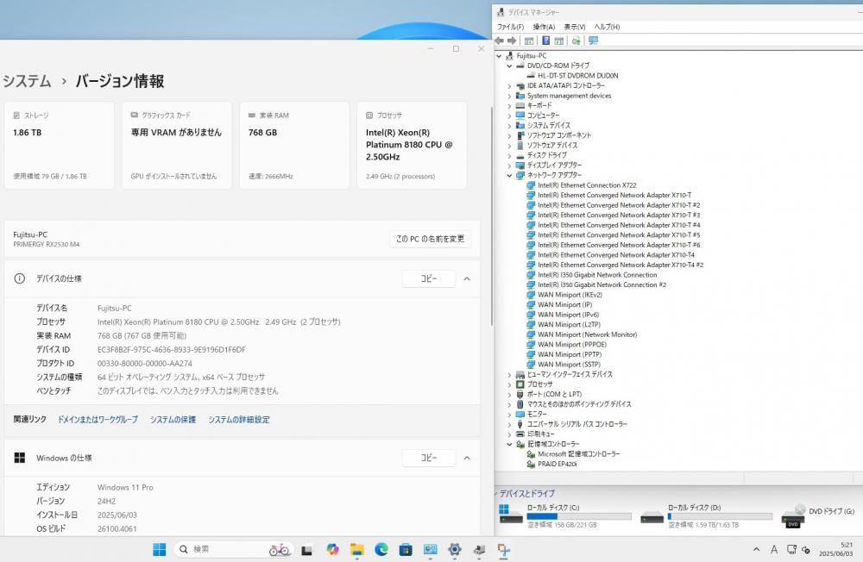Expand the ヒューマン インターフェイス デバイス node
The image size is (863, 562).
tap(509, 375)
